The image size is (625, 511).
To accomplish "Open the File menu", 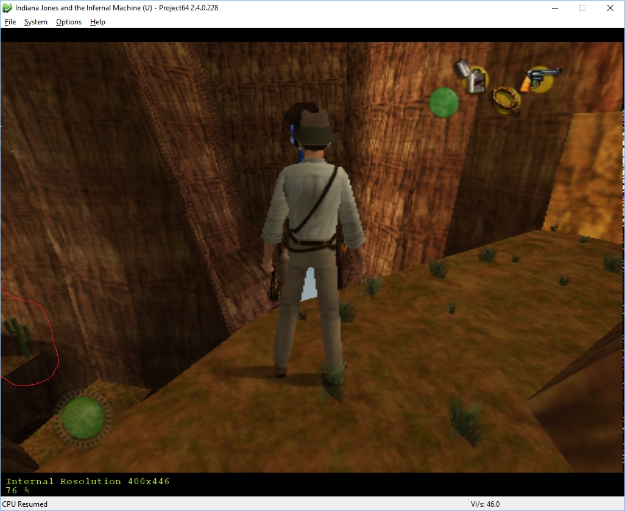I will coord(10,21).
